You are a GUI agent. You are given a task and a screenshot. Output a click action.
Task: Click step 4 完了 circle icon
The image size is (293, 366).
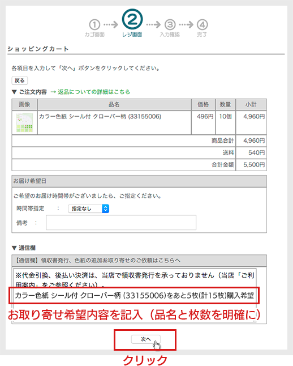[x=202, y=24]
